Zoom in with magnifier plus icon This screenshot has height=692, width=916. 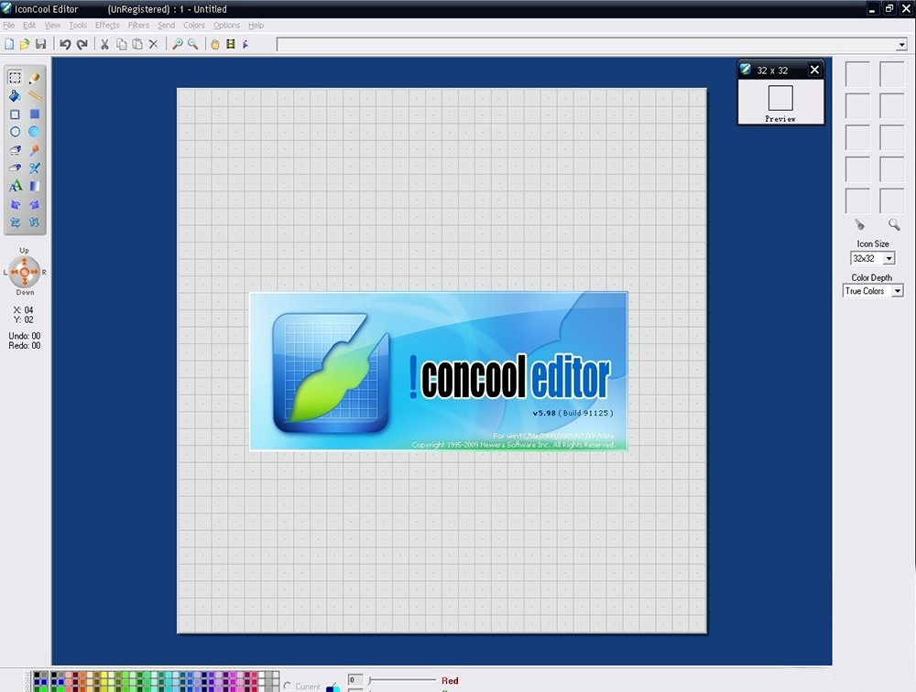click(x=177, y=44)
